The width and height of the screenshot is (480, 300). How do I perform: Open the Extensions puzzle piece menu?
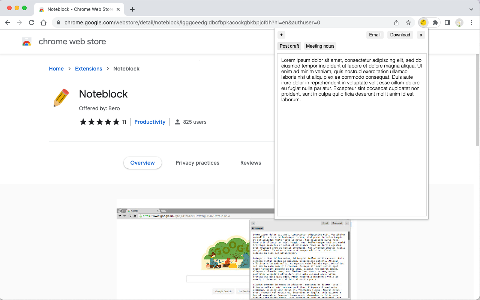tap(435, 22)
